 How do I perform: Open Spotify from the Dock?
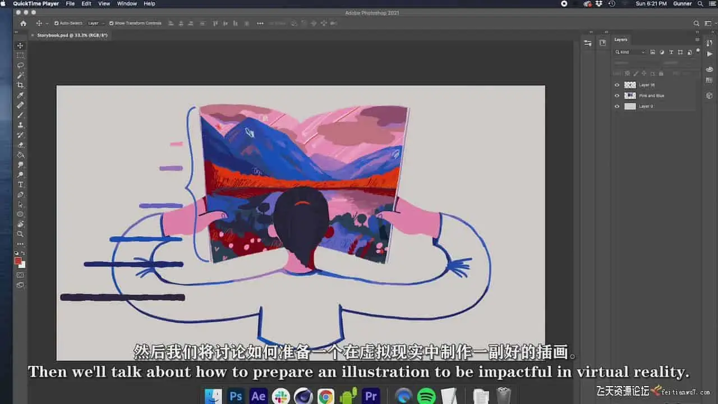[426, 396]
